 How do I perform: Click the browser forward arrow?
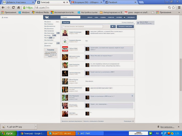(x=8, y=8)
